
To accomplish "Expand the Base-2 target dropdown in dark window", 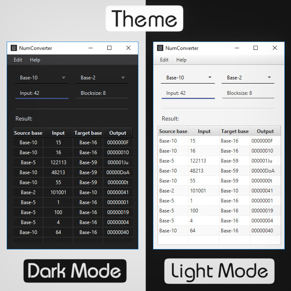I will click(102, 78).
